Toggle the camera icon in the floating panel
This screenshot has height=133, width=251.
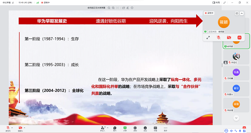(229, 38)
